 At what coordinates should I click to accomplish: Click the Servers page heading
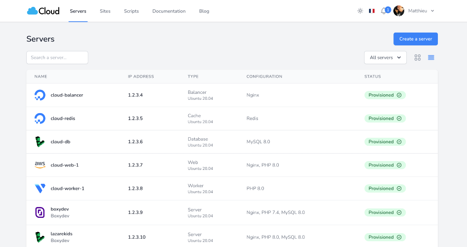[x=40, y=39]
